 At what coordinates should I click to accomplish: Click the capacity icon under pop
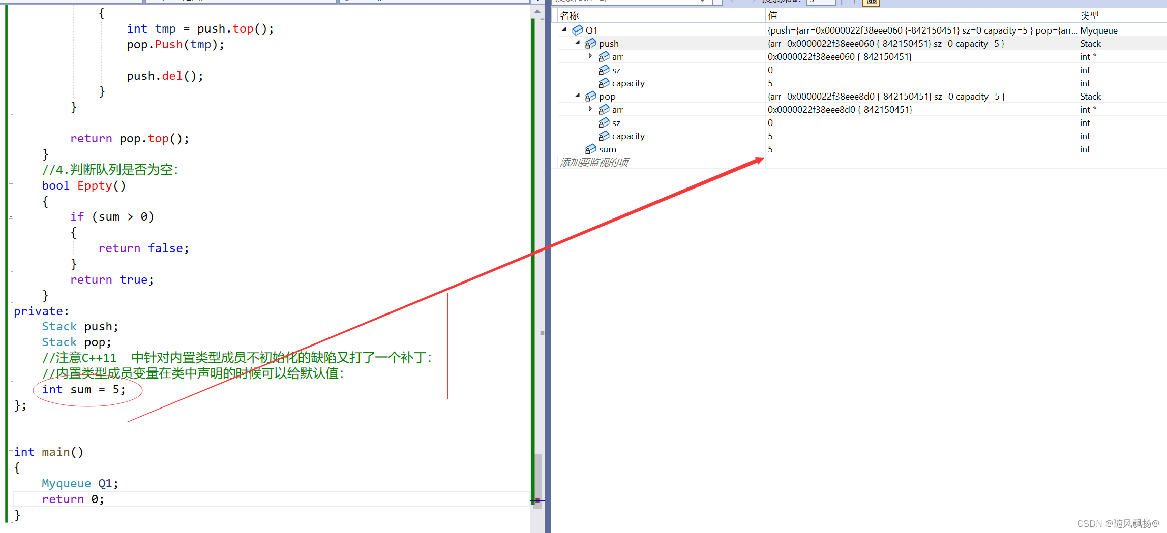coord(604,136)
